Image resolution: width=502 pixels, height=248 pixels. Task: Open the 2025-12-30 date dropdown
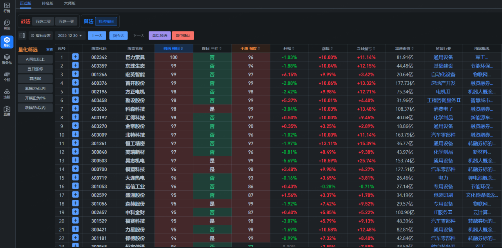70,36
